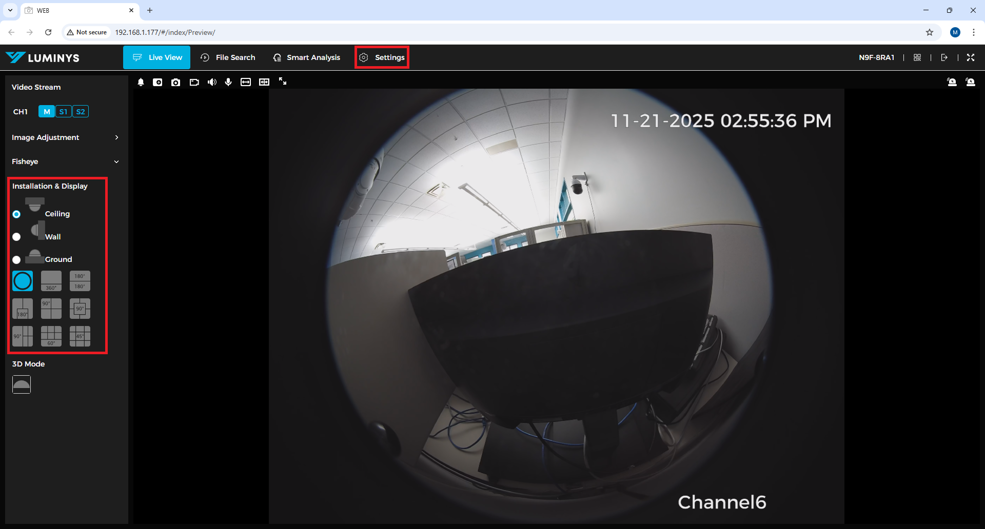
Task: Open the multi-view grid layout icon
Action: (917, 57)
